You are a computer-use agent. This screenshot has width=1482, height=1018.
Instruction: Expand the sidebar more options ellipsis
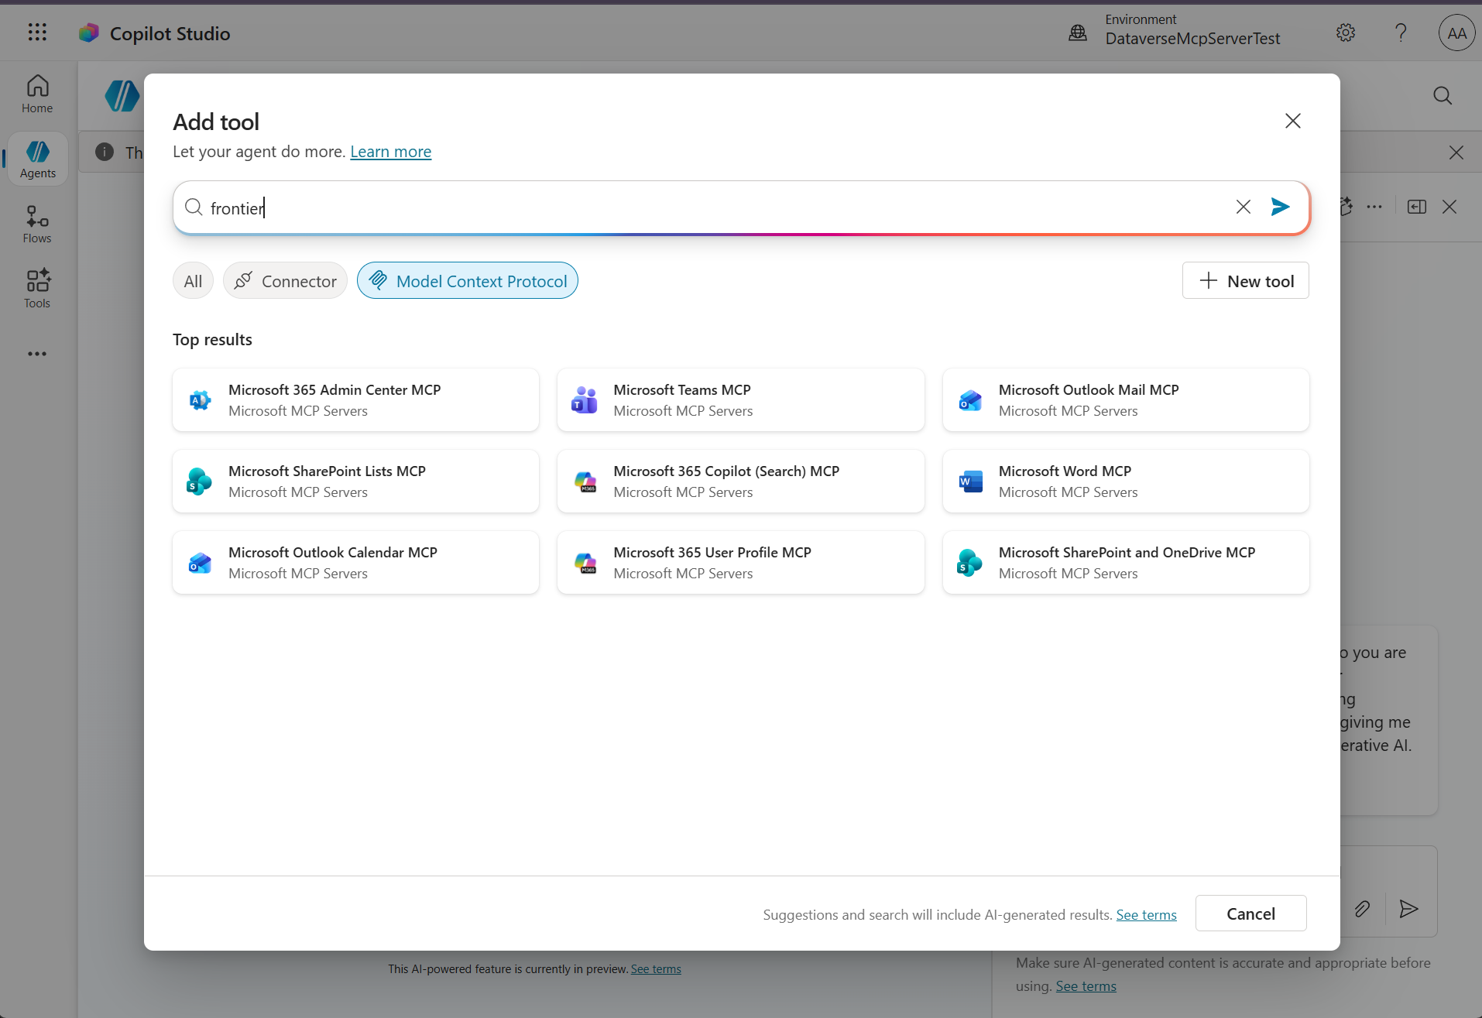[37, 354]
